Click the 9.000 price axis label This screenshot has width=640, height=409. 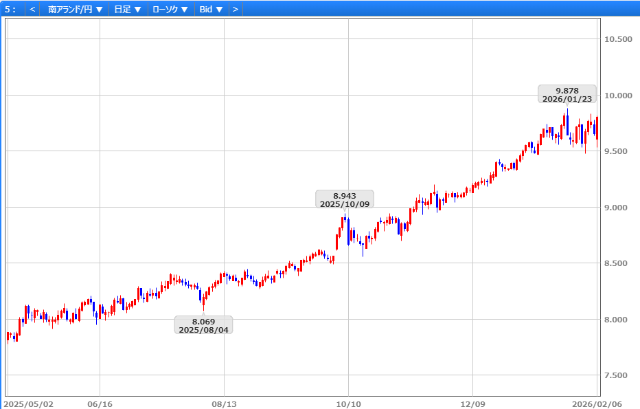[617, 208]
